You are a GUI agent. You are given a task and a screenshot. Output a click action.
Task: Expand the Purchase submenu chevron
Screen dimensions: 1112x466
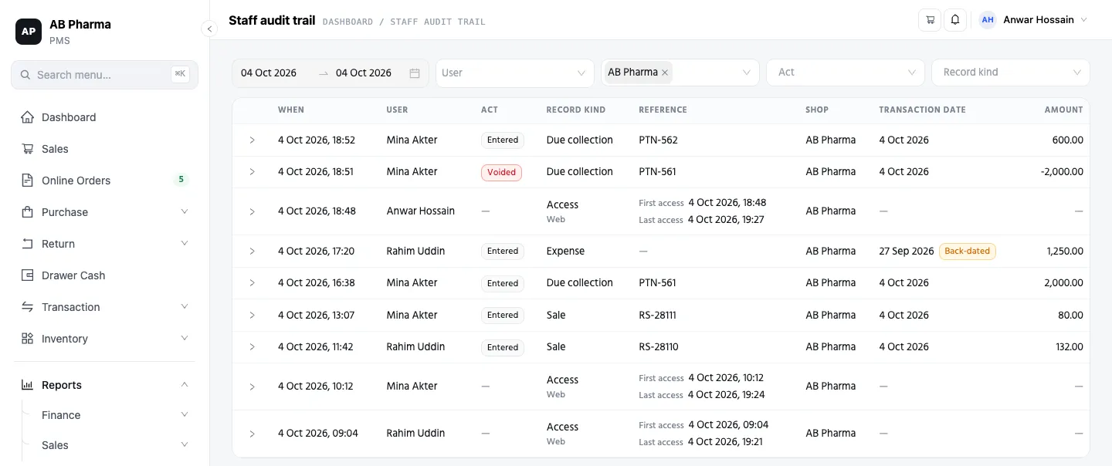click(185, 211)
